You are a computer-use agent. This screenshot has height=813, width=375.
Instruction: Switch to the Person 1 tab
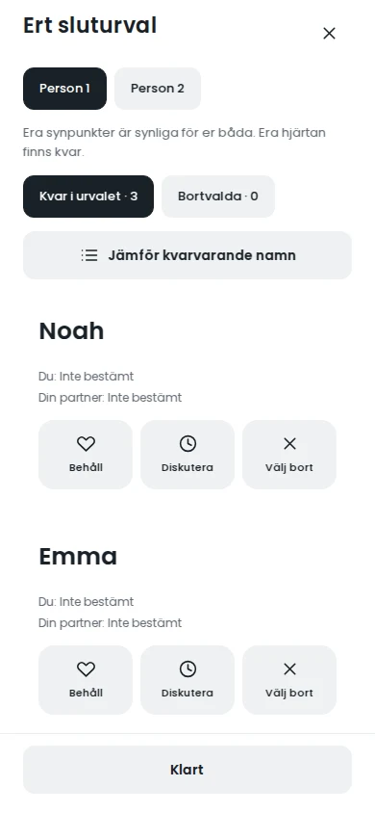(x=64, y=89)
